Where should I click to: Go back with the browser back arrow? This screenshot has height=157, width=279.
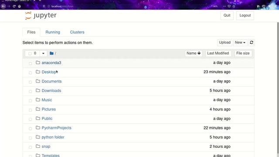[x=3, y=6]
